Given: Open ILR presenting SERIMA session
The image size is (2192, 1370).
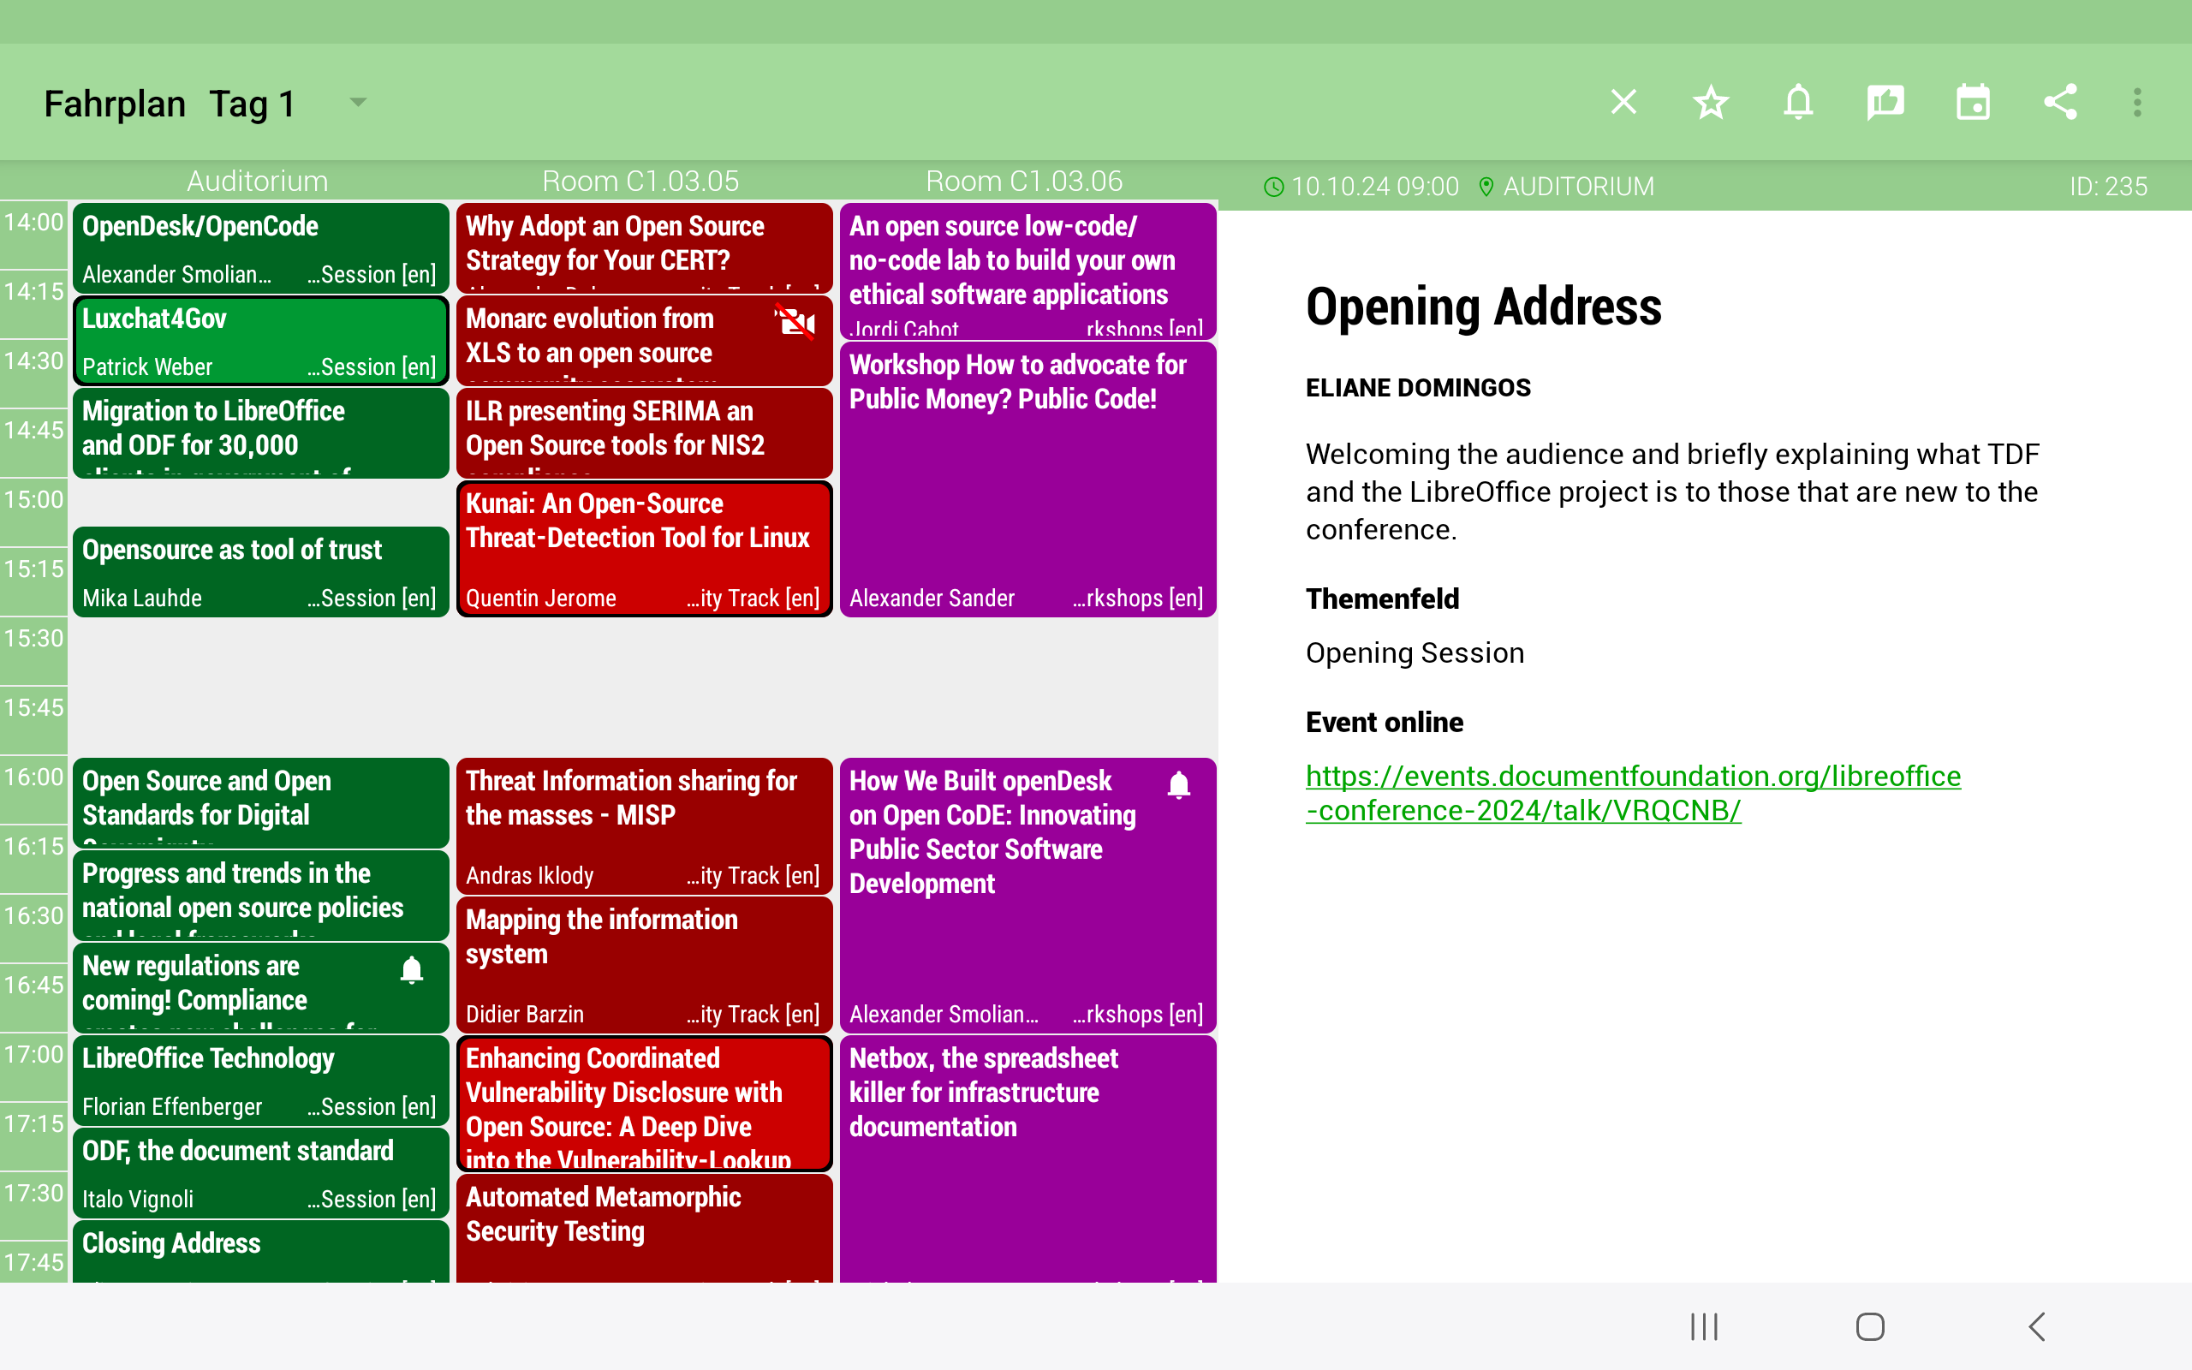Looking at the screenshot, I should [644, 433].
